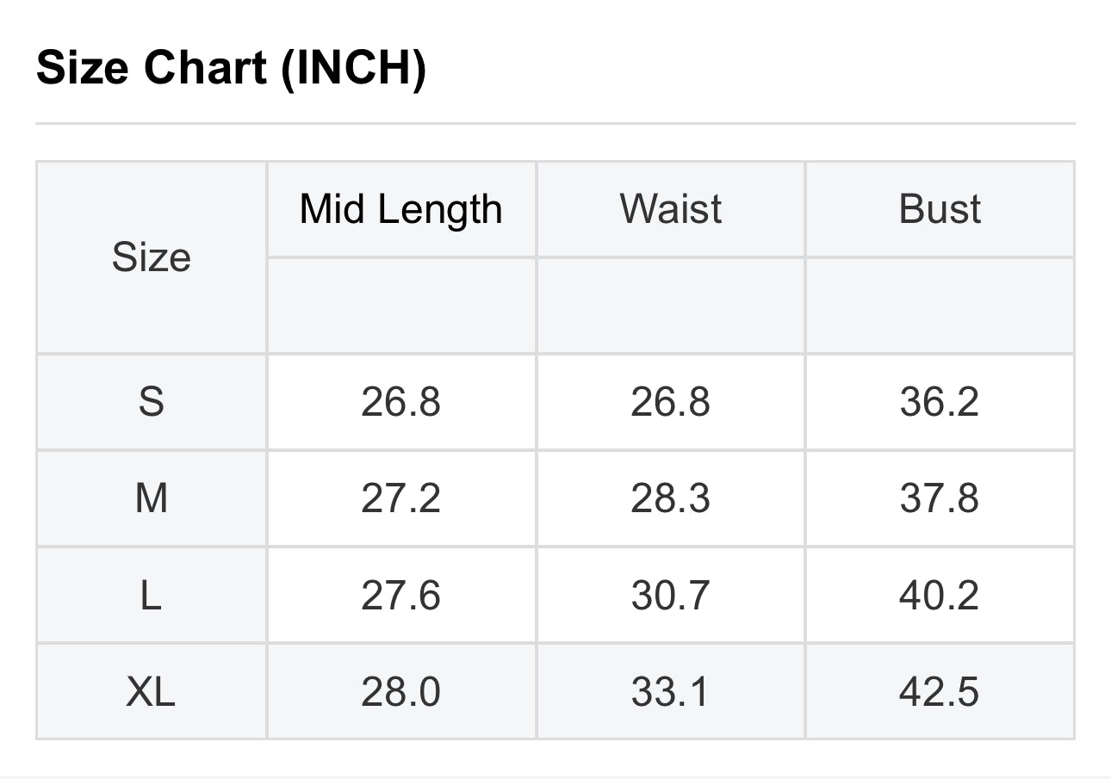This screenshot has width=1111, height=779.
Task: Click the Size Chart (INCH) heading
Action: pyautogui.click(x=231, y=67)
